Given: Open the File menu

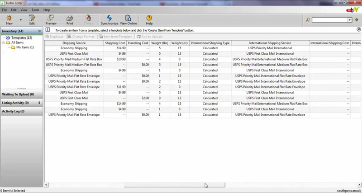Looking at the screenshot, I should (5, 10).
